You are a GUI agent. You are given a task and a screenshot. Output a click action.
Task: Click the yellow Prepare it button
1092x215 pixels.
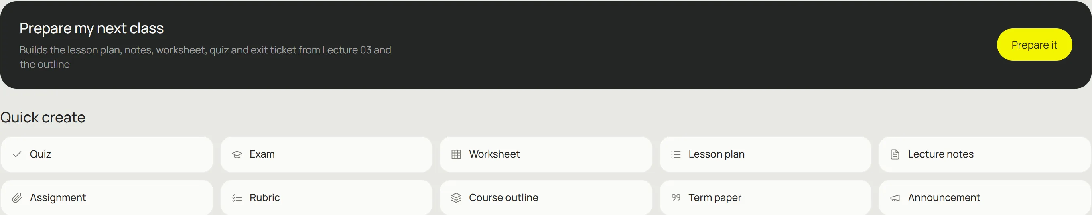tap(1034, 45)
